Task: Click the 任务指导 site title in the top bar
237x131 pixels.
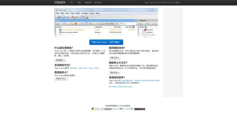Action: coord(60,2)
